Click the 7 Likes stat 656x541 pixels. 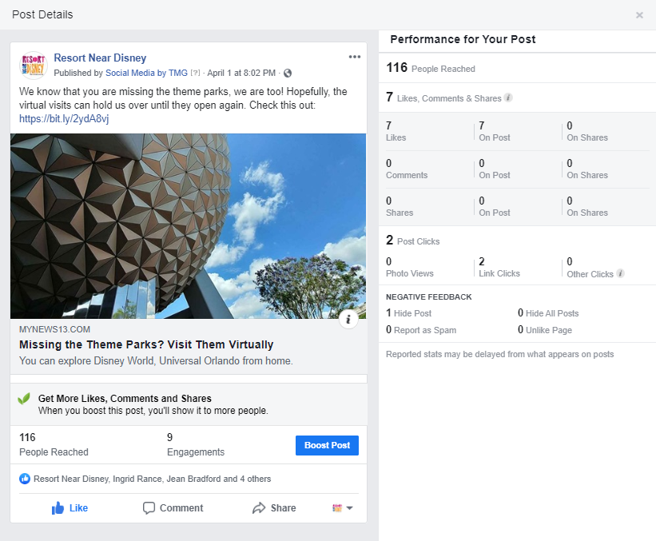[x=396, y=131]
